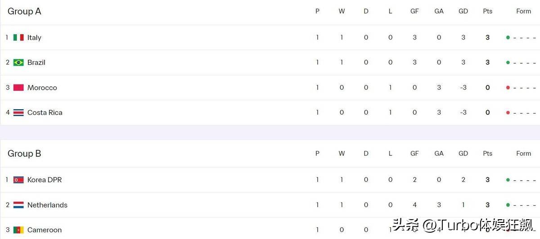Click Korea DPR's green form dot
The height and width of the screenshot is (239, 540).
click(x=508, y=180)
